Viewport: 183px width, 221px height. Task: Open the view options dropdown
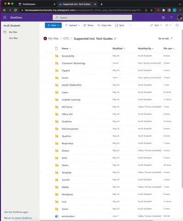168,25
